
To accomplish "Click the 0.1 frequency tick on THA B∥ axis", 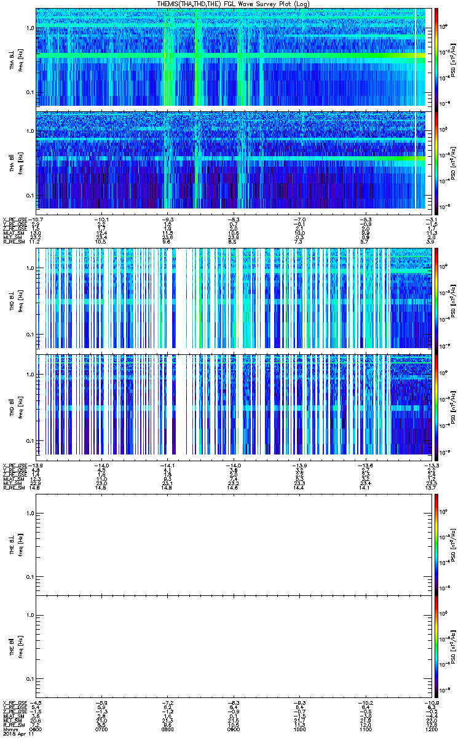I will 30,196.
